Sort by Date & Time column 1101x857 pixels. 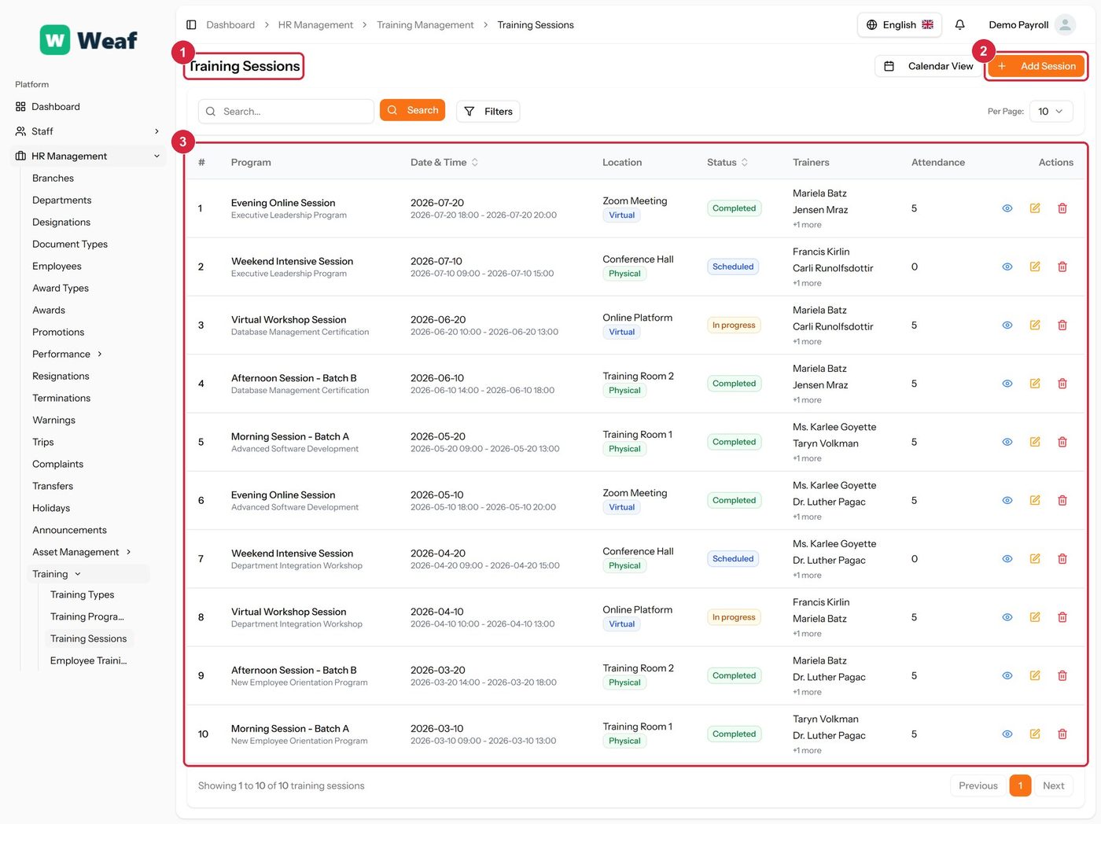point(444,163)
